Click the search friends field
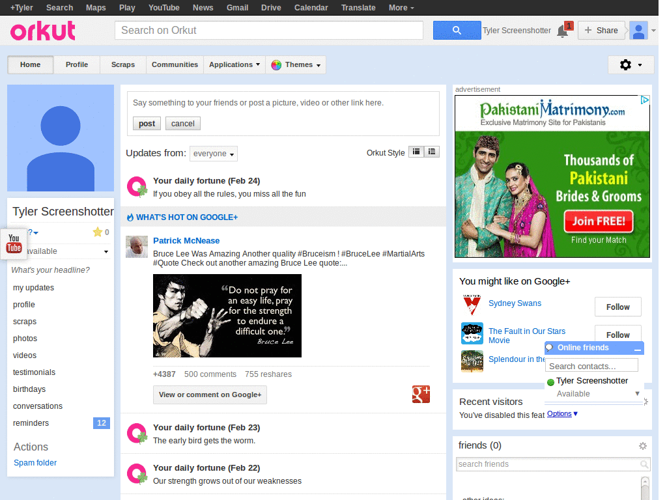 [553, 464]
